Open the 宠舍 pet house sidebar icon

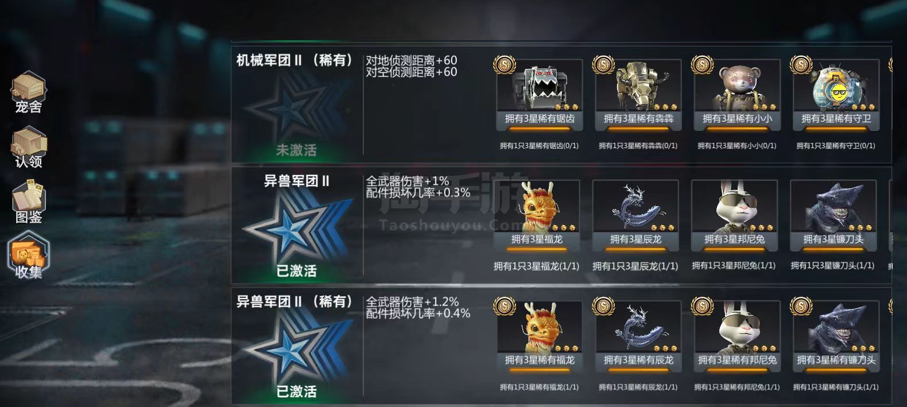[x=29, y=92]
